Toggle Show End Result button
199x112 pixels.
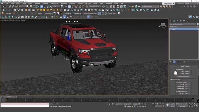click(174, 62)
